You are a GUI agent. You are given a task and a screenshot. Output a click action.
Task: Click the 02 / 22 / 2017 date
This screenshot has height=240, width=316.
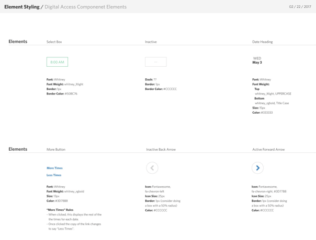pos(300,7)
